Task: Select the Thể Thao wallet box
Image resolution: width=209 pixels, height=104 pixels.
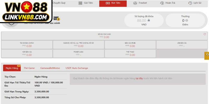Action: tap(130, 54)
